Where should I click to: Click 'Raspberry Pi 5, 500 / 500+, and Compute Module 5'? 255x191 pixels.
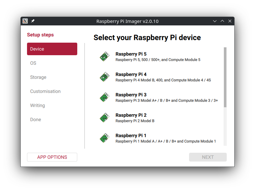click(158, 60)
